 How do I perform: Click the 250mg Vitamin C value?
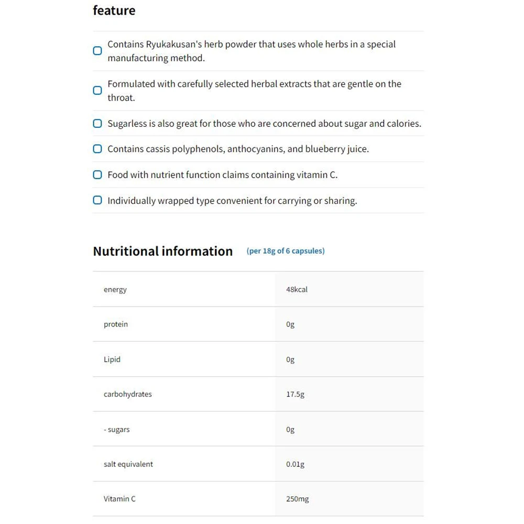297,499
